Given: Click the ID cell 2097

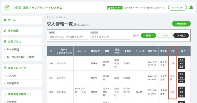Looking at the screenshot, I should pyautogui.click(x=51, y=78).
